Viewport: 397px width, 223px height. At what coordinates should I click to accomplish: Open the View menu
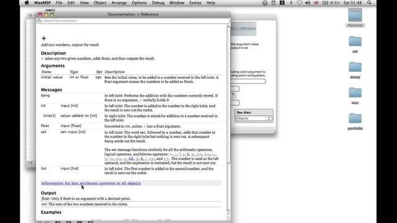click(84, 2)
